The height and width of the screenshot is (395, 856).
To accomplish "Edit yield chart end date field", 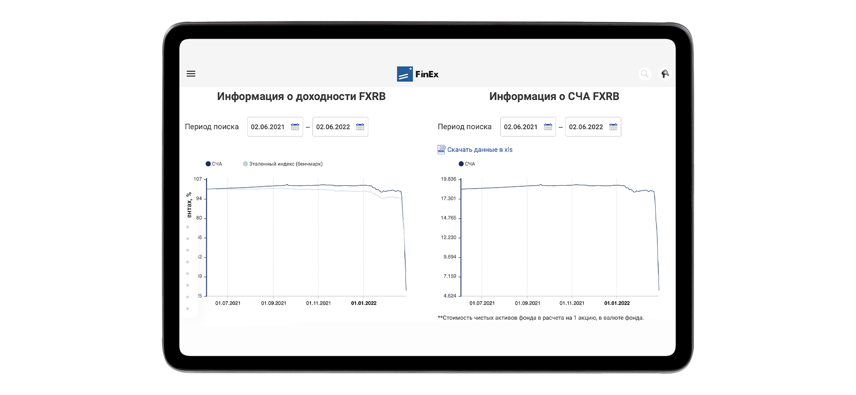I will pyautogui.click(x=340, y=127).
